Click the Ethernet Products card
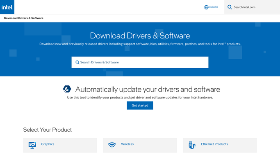The image size is (280, 157). 220,145
